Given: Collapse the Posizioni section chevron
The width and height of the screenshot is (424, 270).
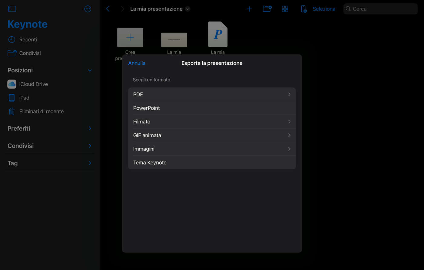Looking at the screenshot, I should pyautogui.click(x=90, y=70).
